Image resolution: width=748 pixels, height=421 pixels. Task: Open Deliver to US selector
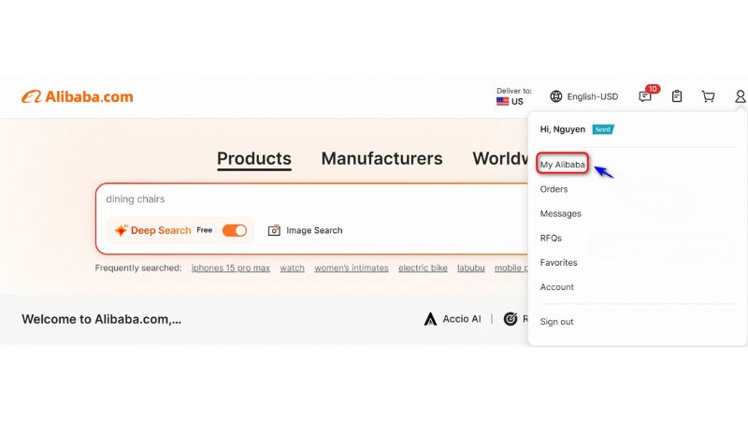click(x=513, y=96)
